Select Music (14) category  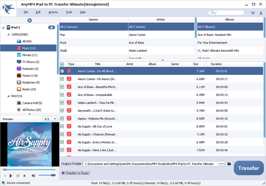click(x=28, y=48)
